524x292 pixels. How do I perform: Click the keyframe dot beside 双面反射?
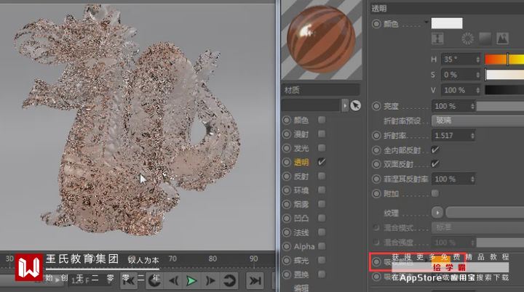point(376,164)
